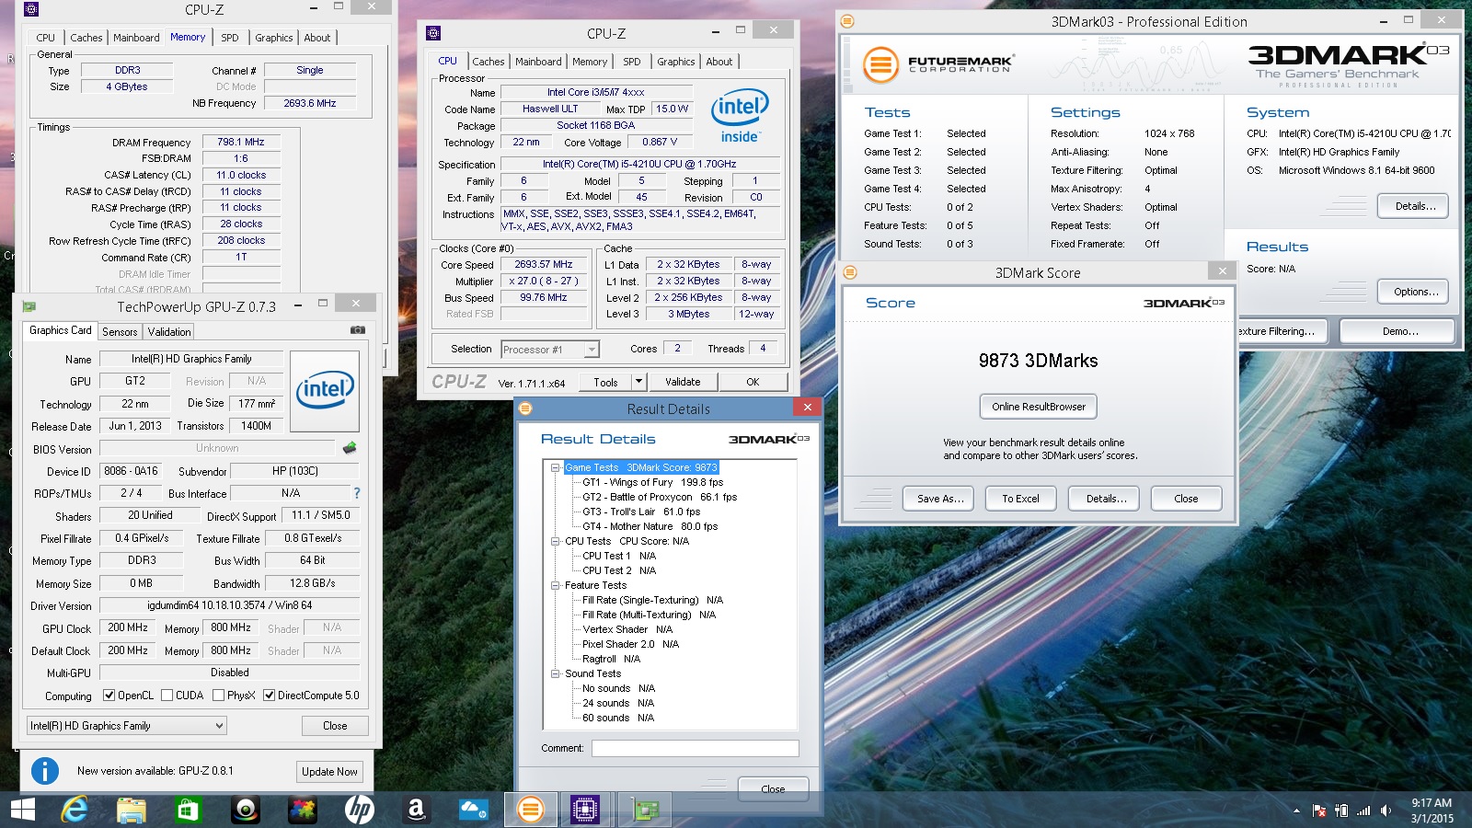Click Close button in GPU-Z
The image size is (1472, 828).
tap(335, 726)
